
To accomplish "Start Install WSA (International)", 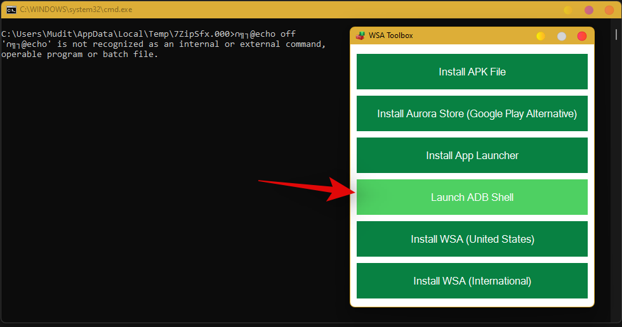I will [x=472, y=281].
